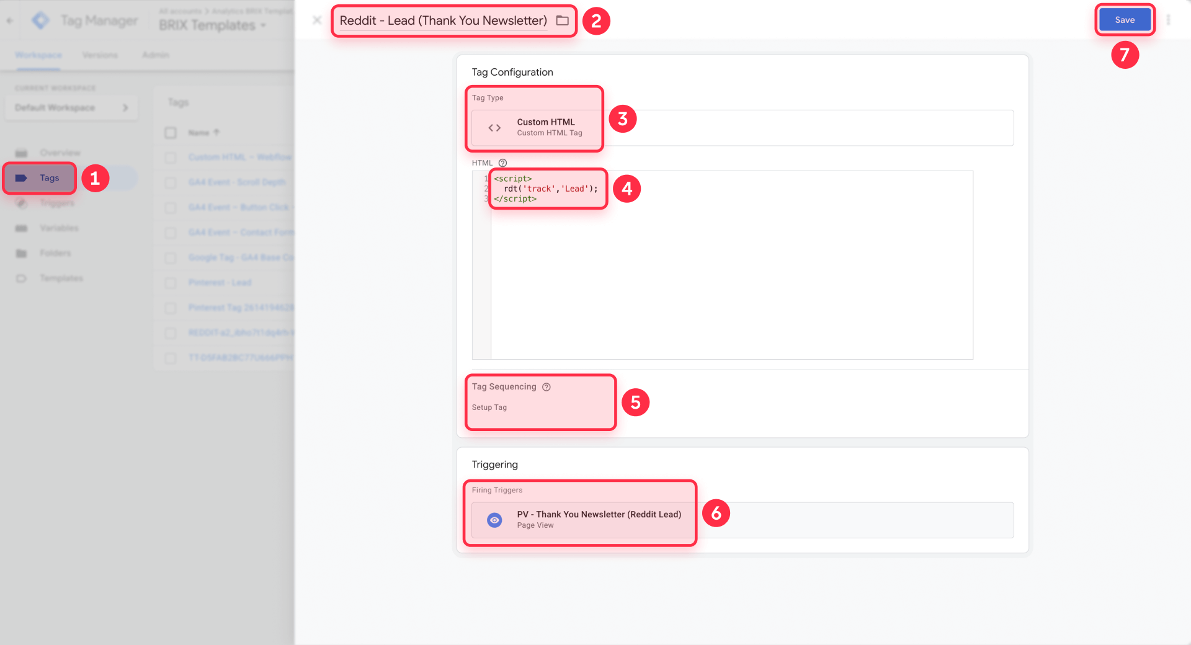Edit the tag name Reddit - Lead field
The image size is (1191, 645).
tap(443, 20)
